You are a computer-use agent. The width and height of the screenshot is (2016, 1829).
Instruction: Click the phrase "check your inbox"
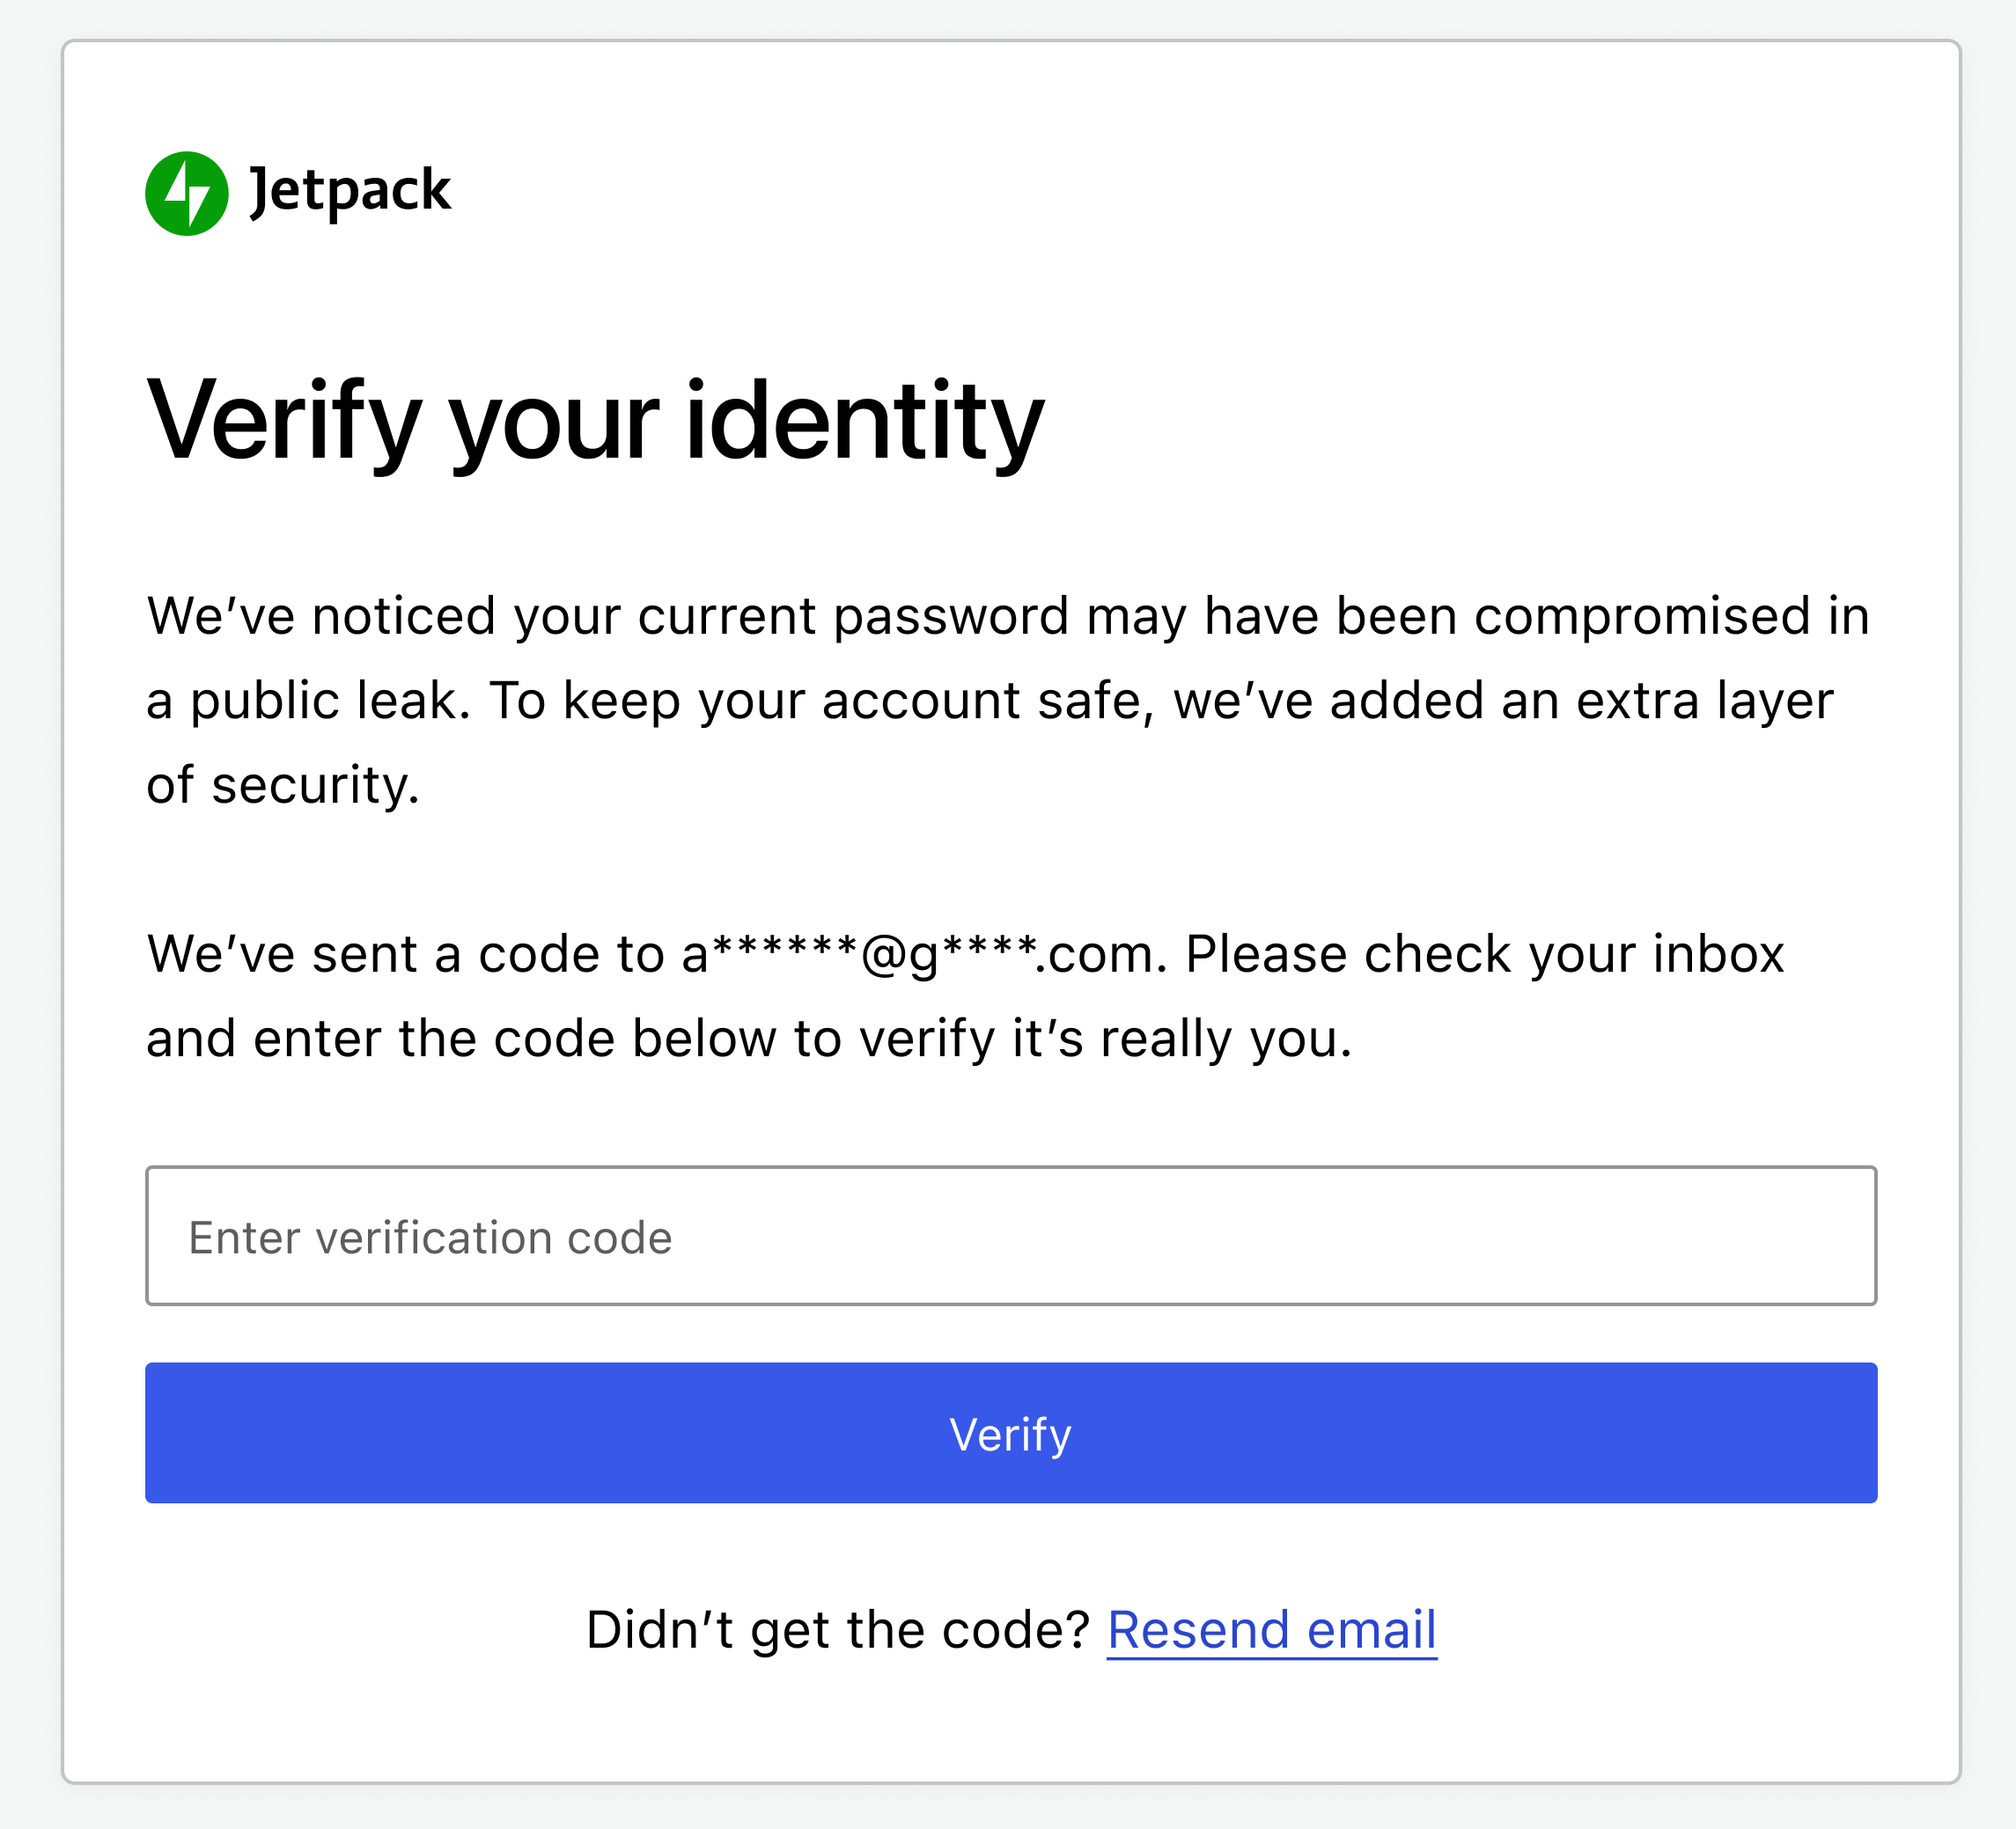pyautogui.click(x=1574, y=954)
